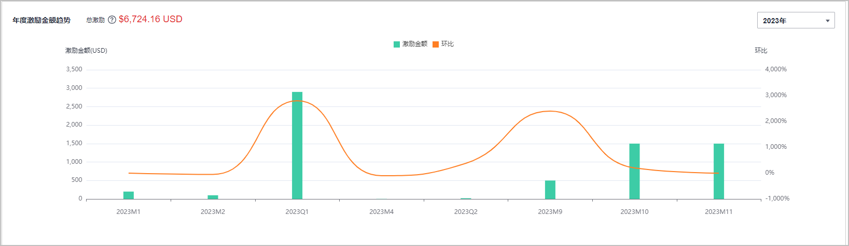The image size is (849, 246).
Task: Click the total incentive amount $6,724.16 USD
Action: (150, 19)
